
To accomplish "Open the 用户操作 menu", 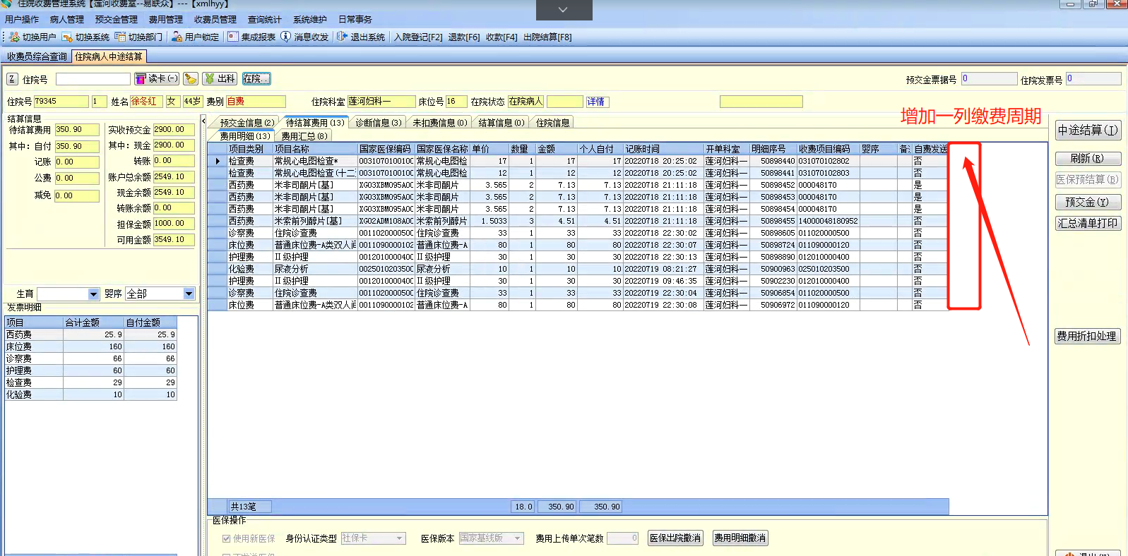I will (22, 20).
